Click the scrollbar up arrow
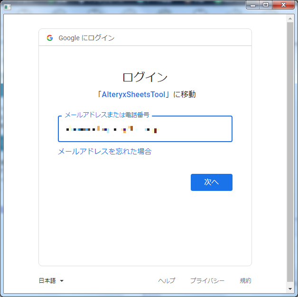 tap(290, 18)
